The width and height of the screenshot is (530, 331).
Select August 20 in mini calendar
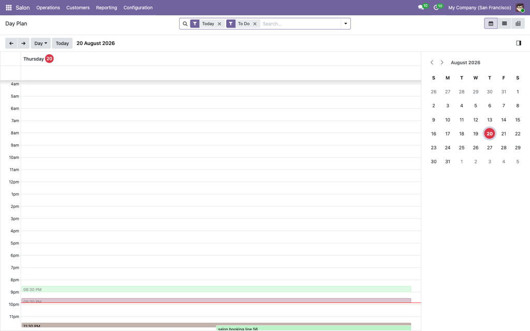point(490,134)
